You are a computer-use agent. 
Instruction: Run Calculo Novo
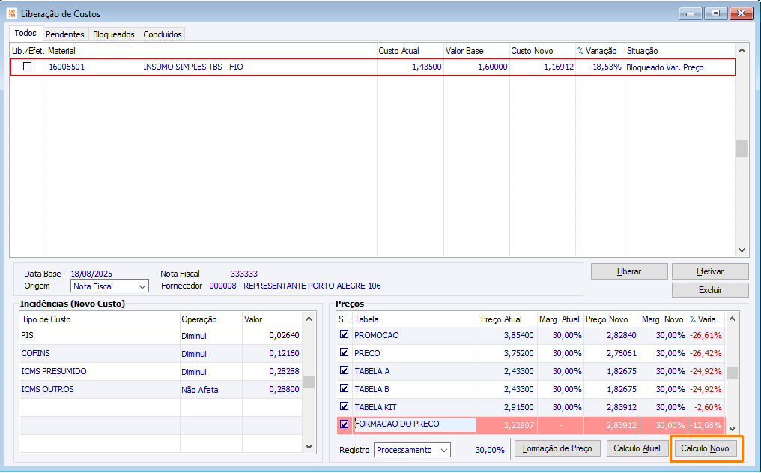[705, 449]
